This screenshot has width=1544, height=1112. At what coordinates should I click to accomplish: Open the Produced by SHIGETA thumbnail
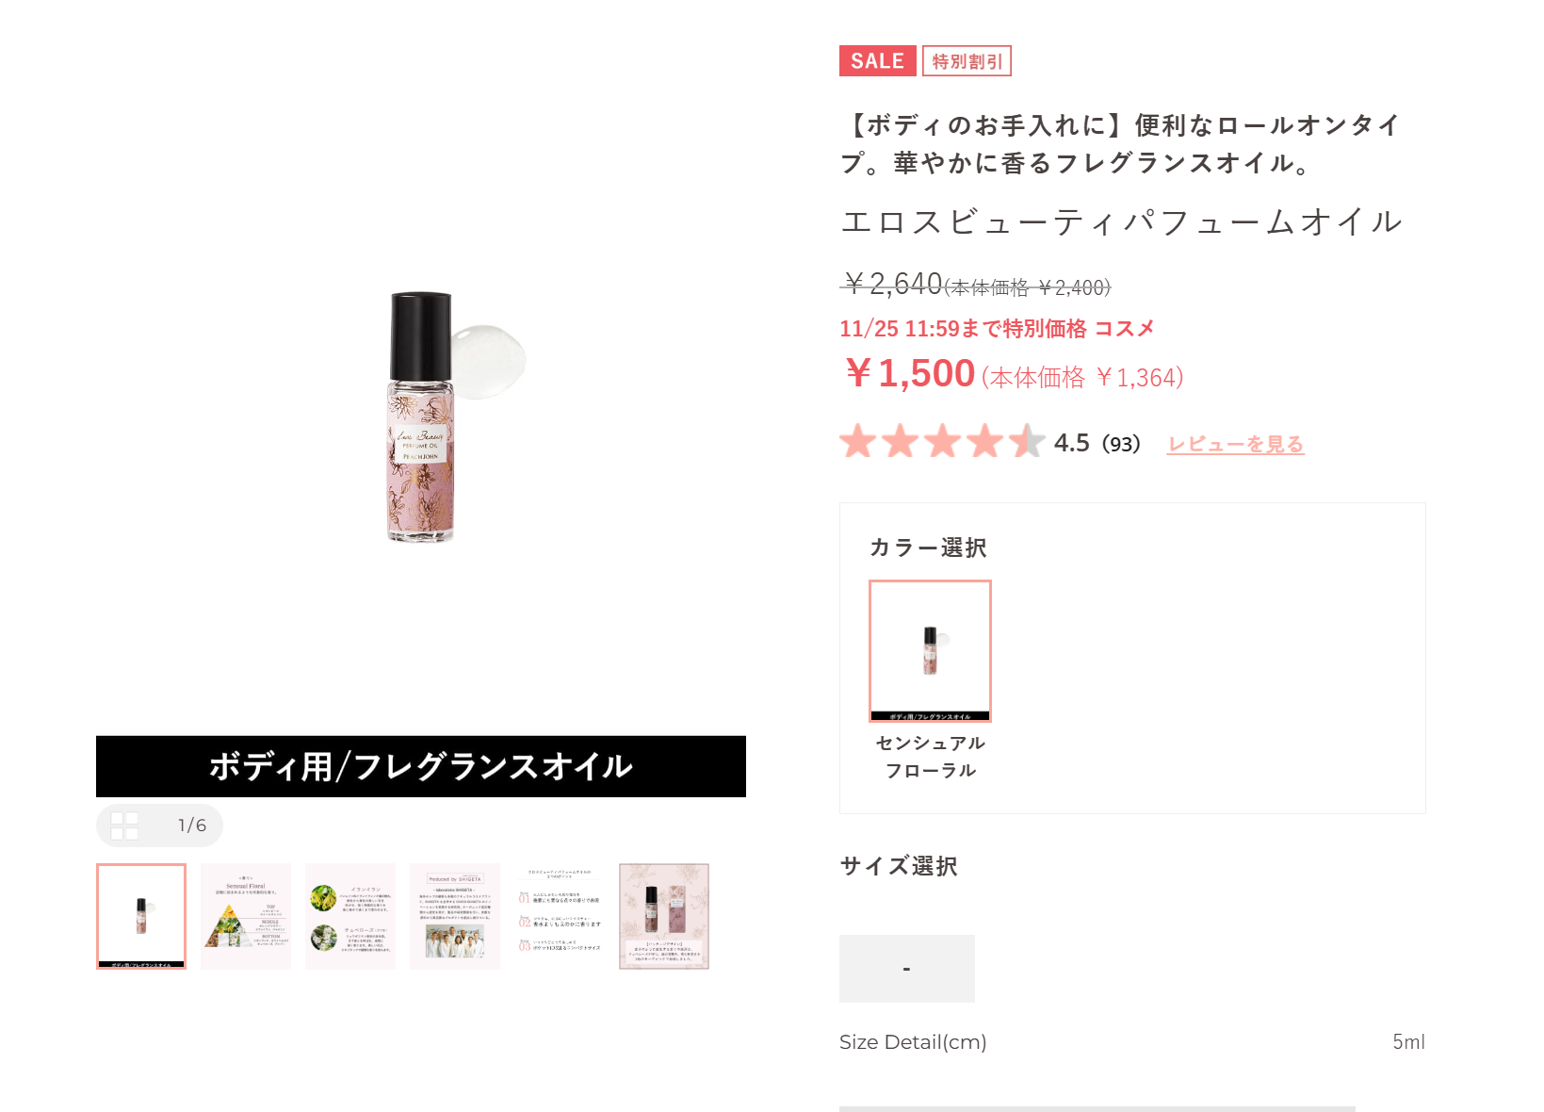coord(455,916)
